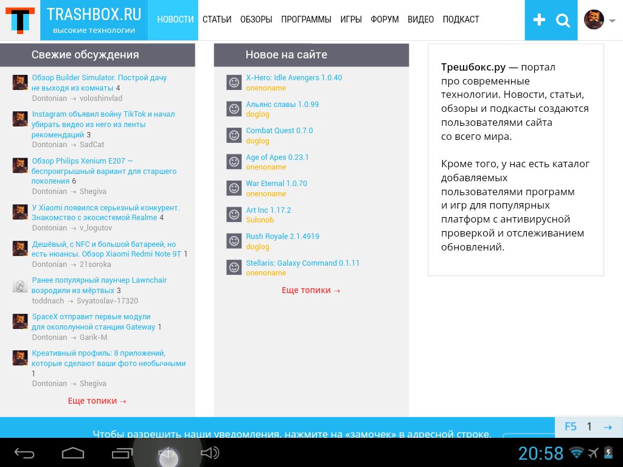This screenshot has width=623, height=467.
Task: Tap the smiley icon next to War Eternal 1.0.70
Action: coord(234,189)
